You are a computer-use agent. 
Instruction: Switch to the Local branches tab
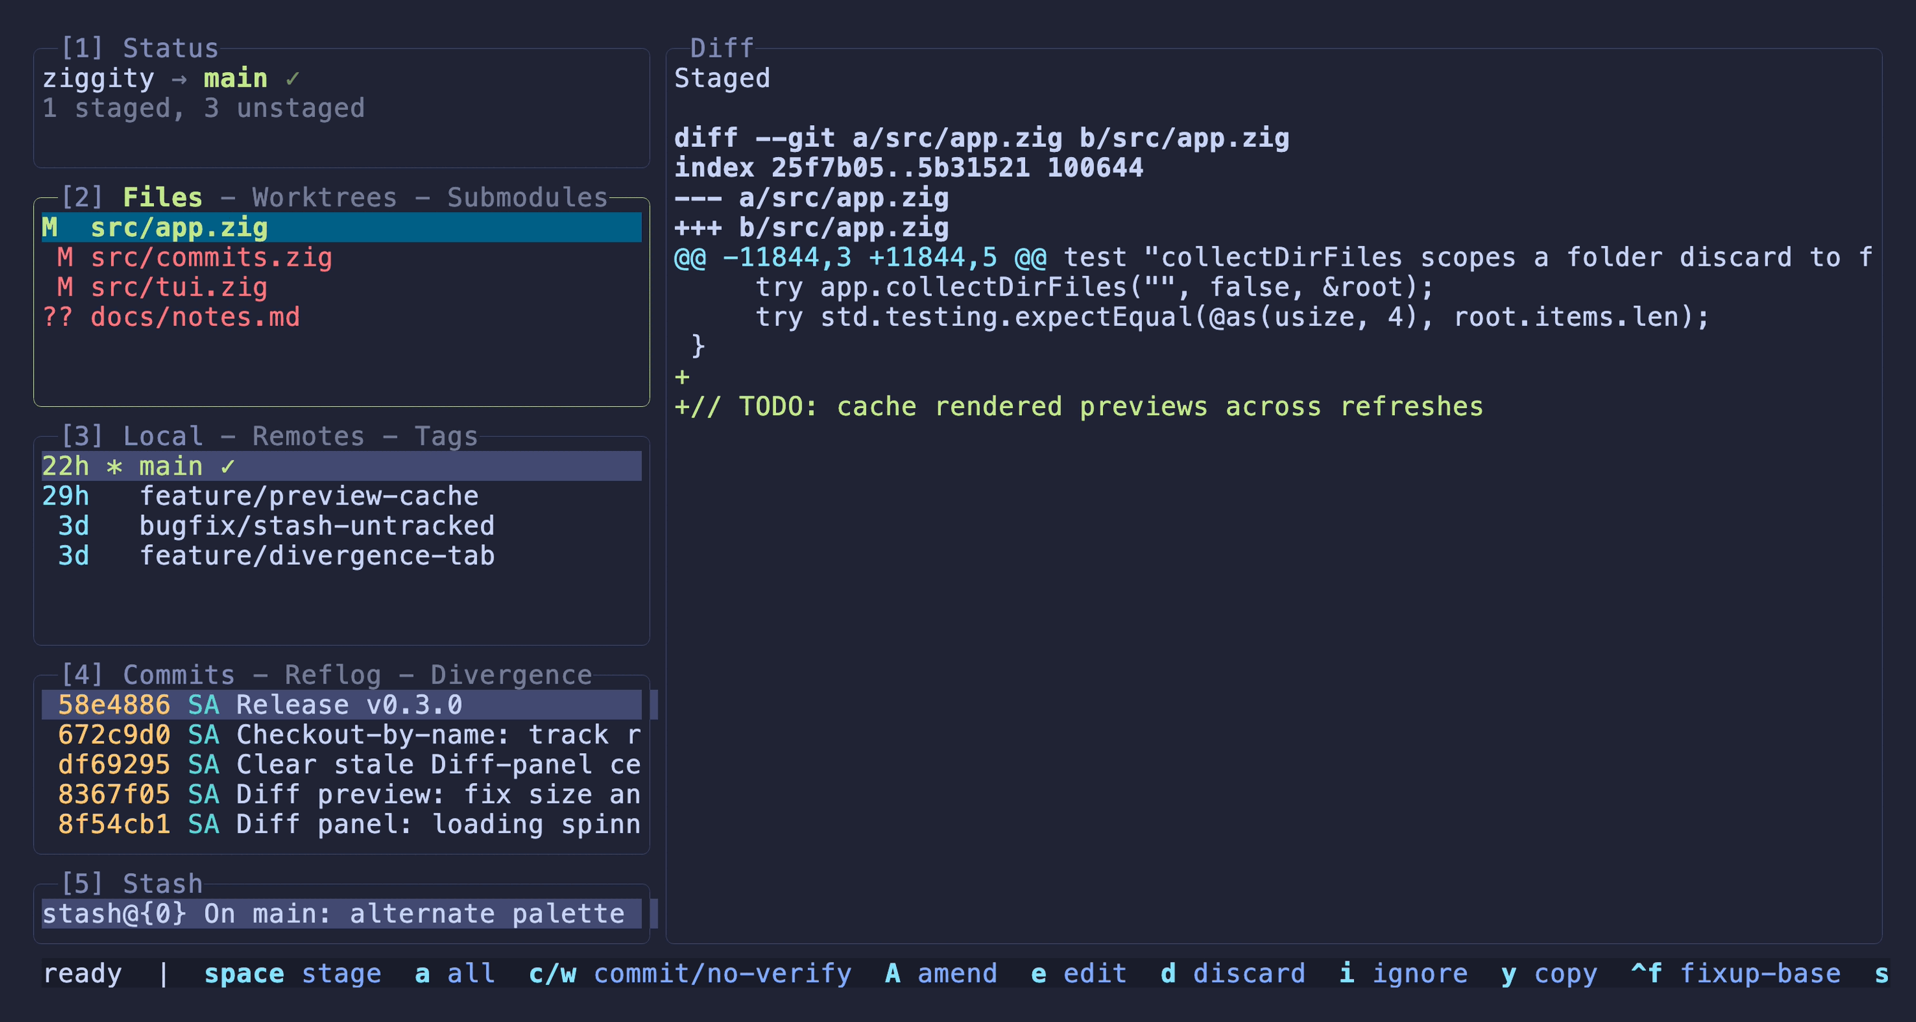tap(162, 436)
